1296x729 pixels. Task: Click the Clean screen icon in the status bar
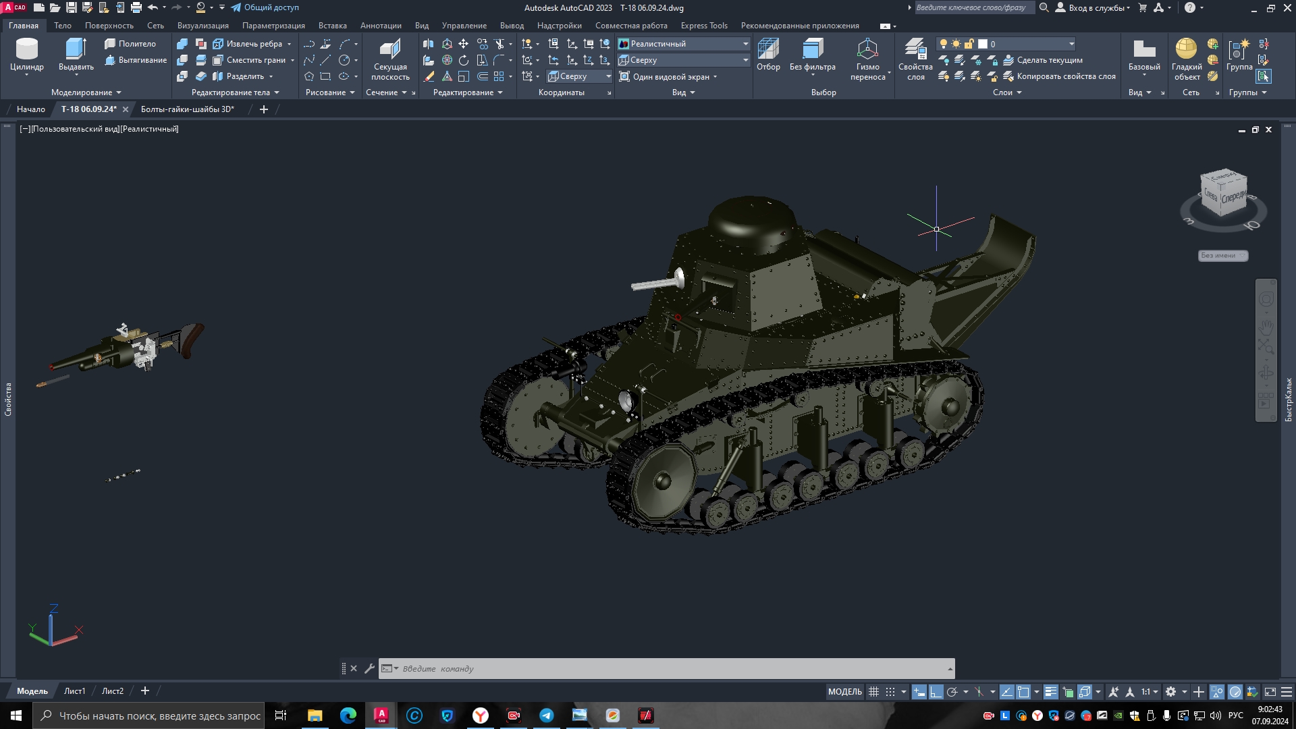tap(1270, 692)
